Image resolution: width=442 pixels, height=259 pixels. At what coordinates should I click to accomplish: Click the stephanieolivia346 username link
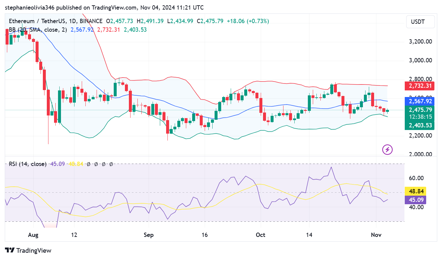30,7
